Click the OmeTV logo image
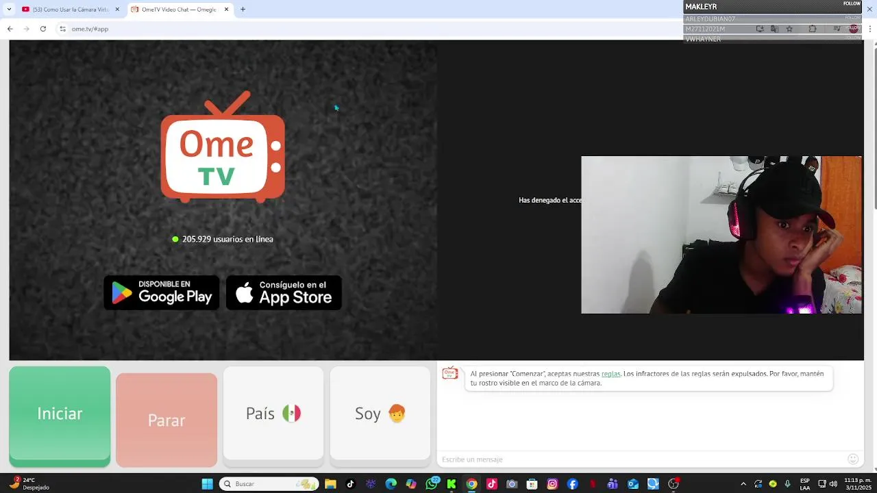This screenshot has height=493, width=877. tap(223, 147)
